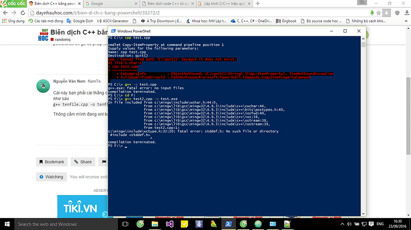Open the Cốc Cốc browser menu logo
The image size is (411, 230).
pos(13,4)
